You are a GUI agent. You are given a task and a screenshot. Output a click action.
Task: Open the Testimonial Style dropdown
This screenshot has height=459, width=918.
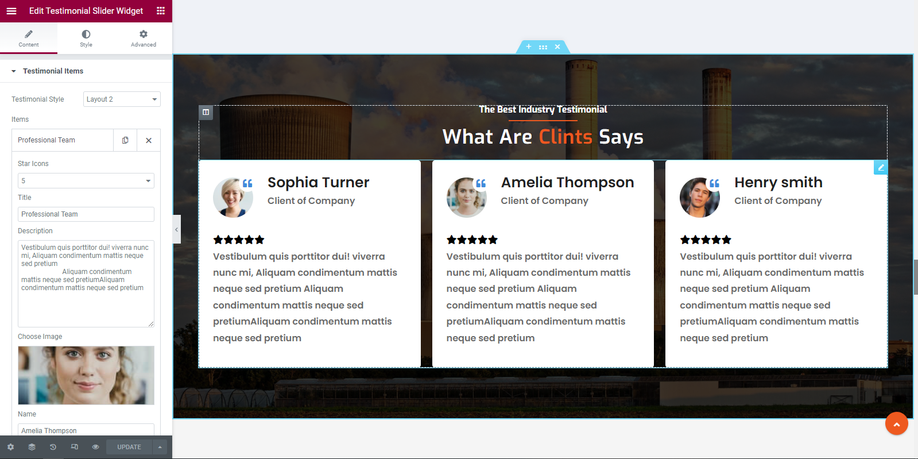tap(122, 99)
